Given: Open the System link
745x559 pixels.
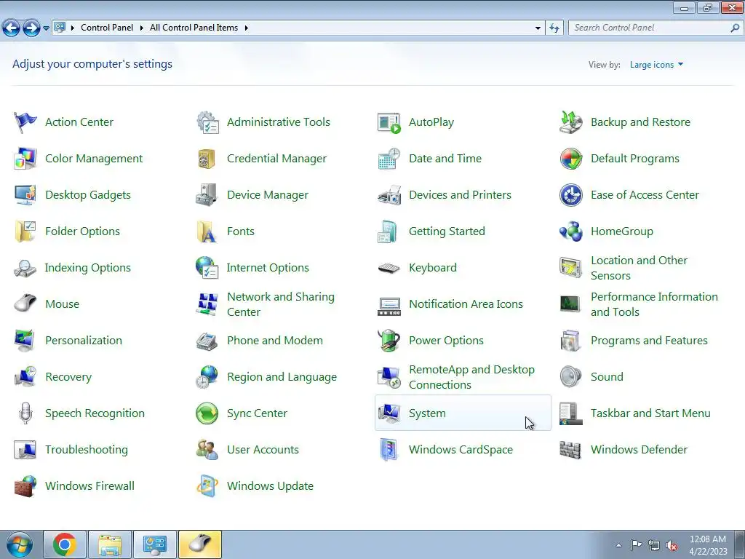Looking at the screenshot, I should pos(427,413).
